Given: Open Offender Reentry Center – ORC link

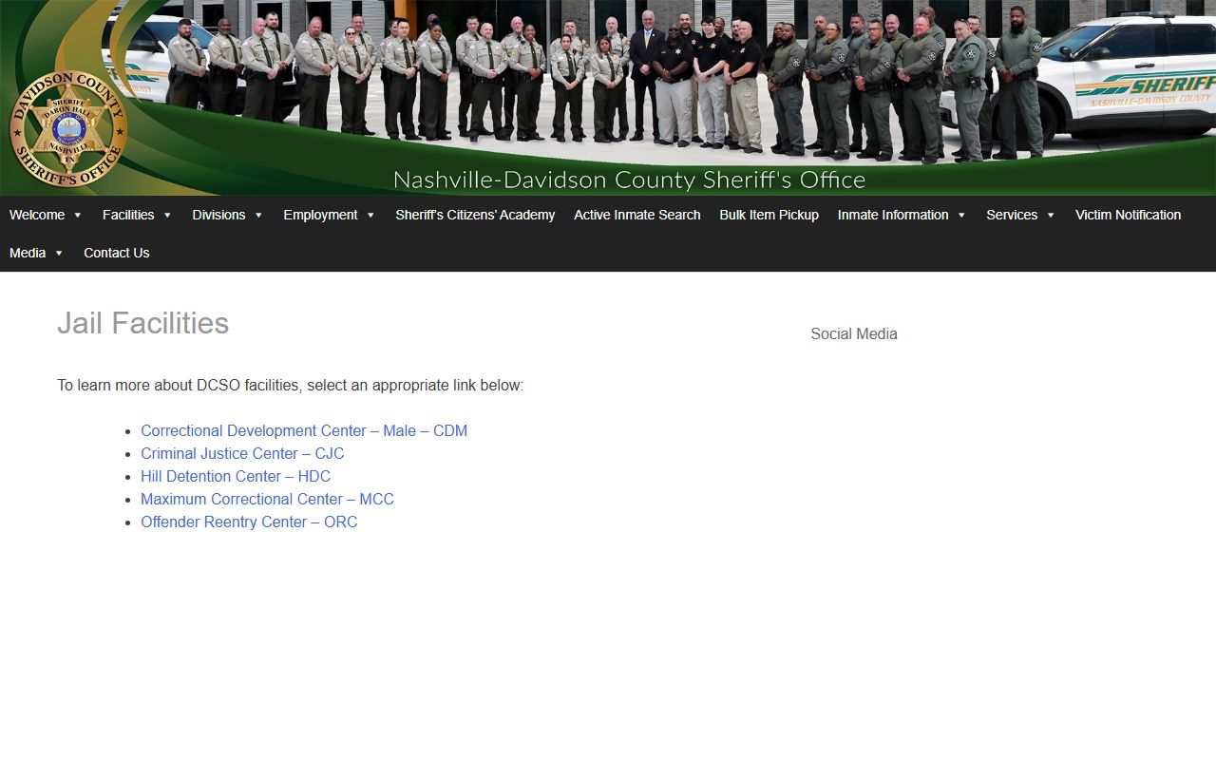Looking at the screenshot, I should pyautogui.click(x=249, y=522).
